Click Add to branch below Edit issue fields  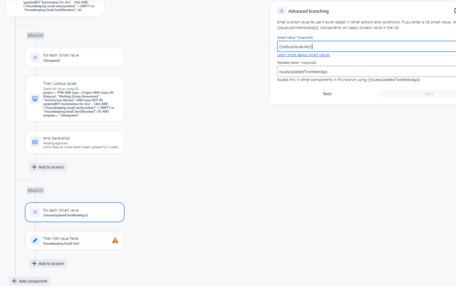coord(48,263)
